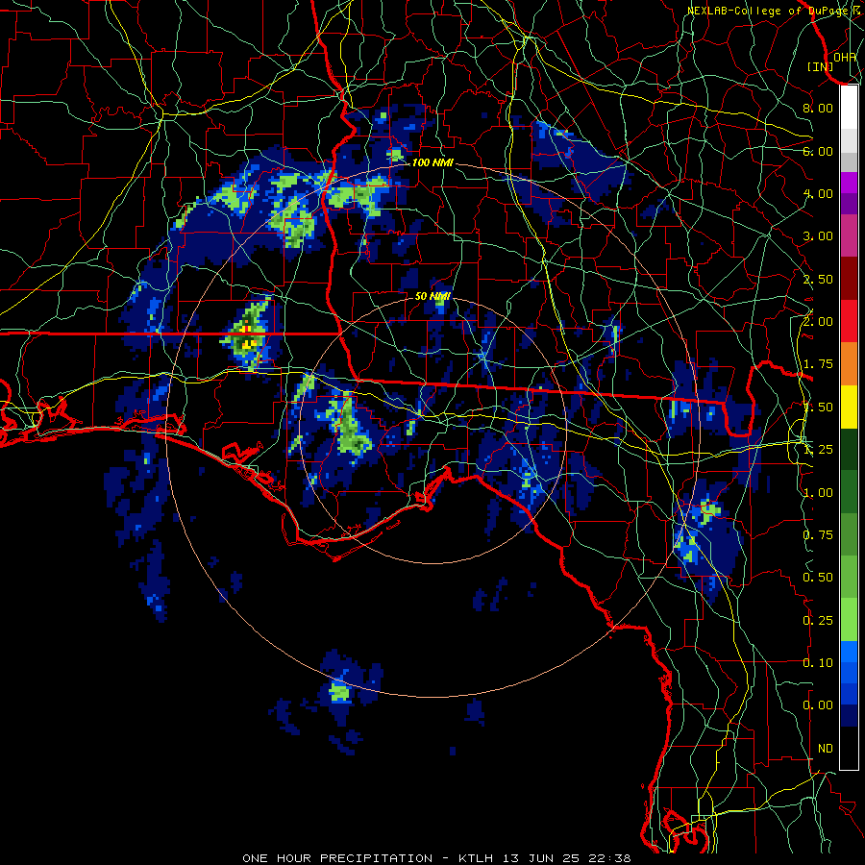
Task: Click the 3.00 scale value
Action: click(x=818, y=236)
